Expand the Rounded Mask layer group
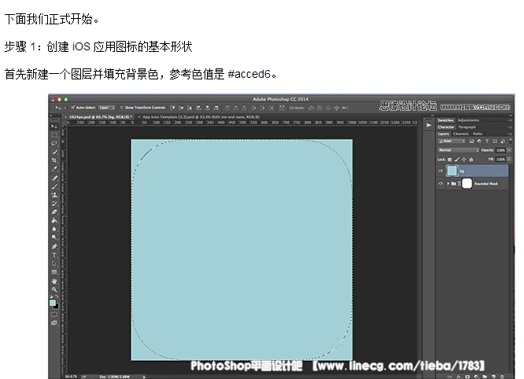This screenshot has width=524, height=379. click(x=448, y=183)
